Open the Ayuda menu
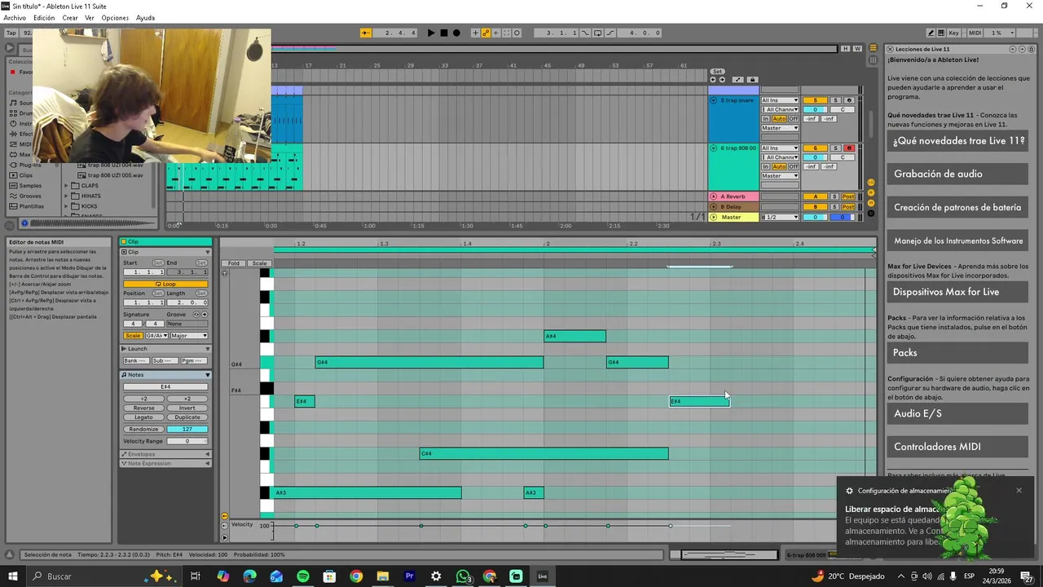This screenshot has width=1043, height=587. point(145,18)
